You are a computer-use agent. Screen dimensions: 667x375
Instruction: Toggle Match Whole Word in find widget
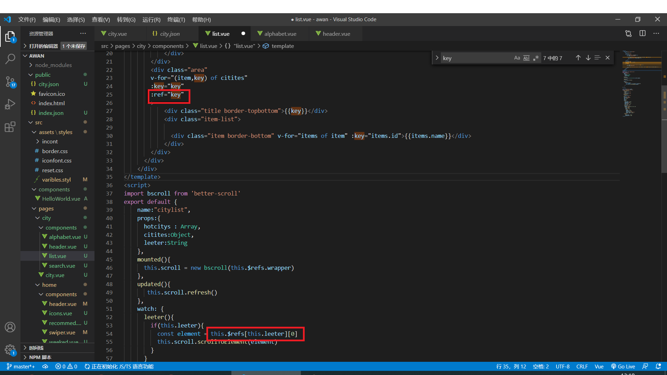click(x=526, y=58)
